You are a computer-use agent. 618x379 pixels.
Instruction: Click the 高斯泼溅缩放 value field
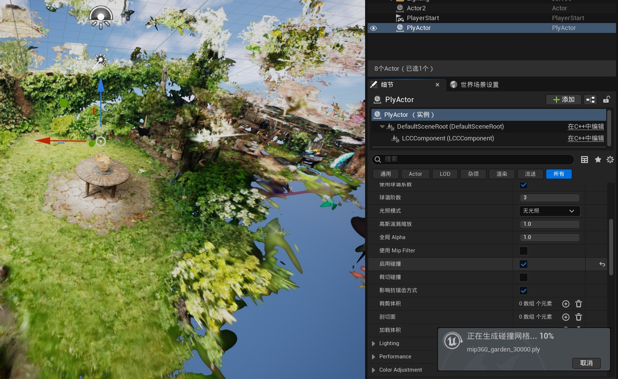(x=550, y=224)
